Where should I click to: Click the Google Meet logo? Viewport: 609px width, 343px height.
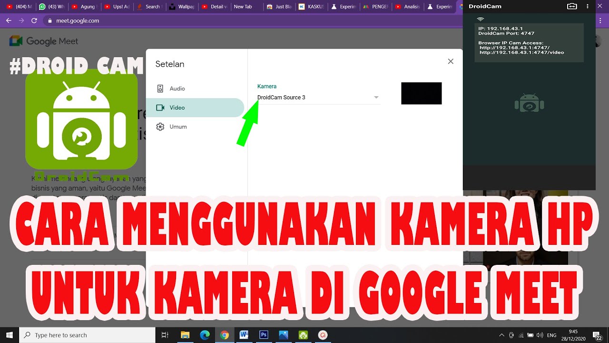click(x=44, y=41)
